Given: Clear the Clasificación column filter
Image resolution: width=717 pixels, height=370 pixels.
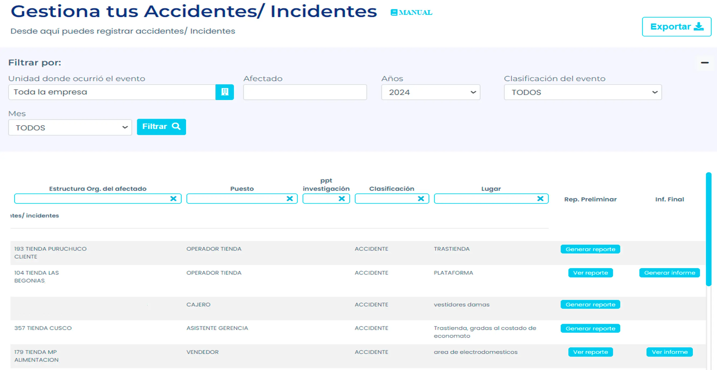Looking at the screenshot, I should point(421,199).
